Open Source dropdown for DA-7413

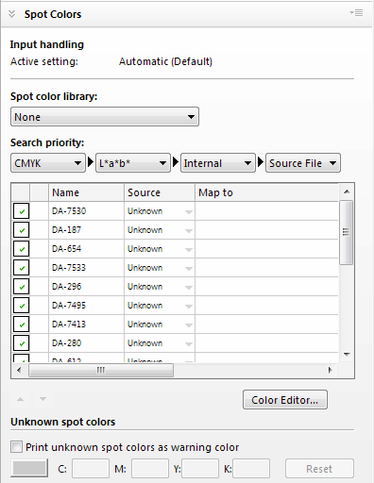[189, 325]
